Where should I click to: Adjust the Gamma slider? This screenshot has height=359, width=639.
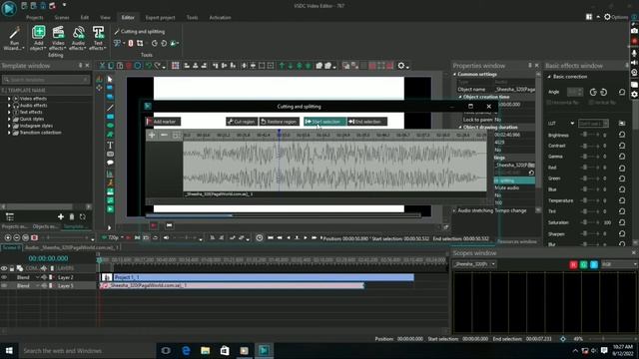pyautogui.click(x=590, y=157)
